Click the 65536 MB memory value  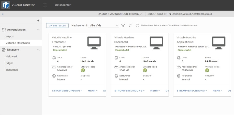pyautogui.click(x=187, y=70)
